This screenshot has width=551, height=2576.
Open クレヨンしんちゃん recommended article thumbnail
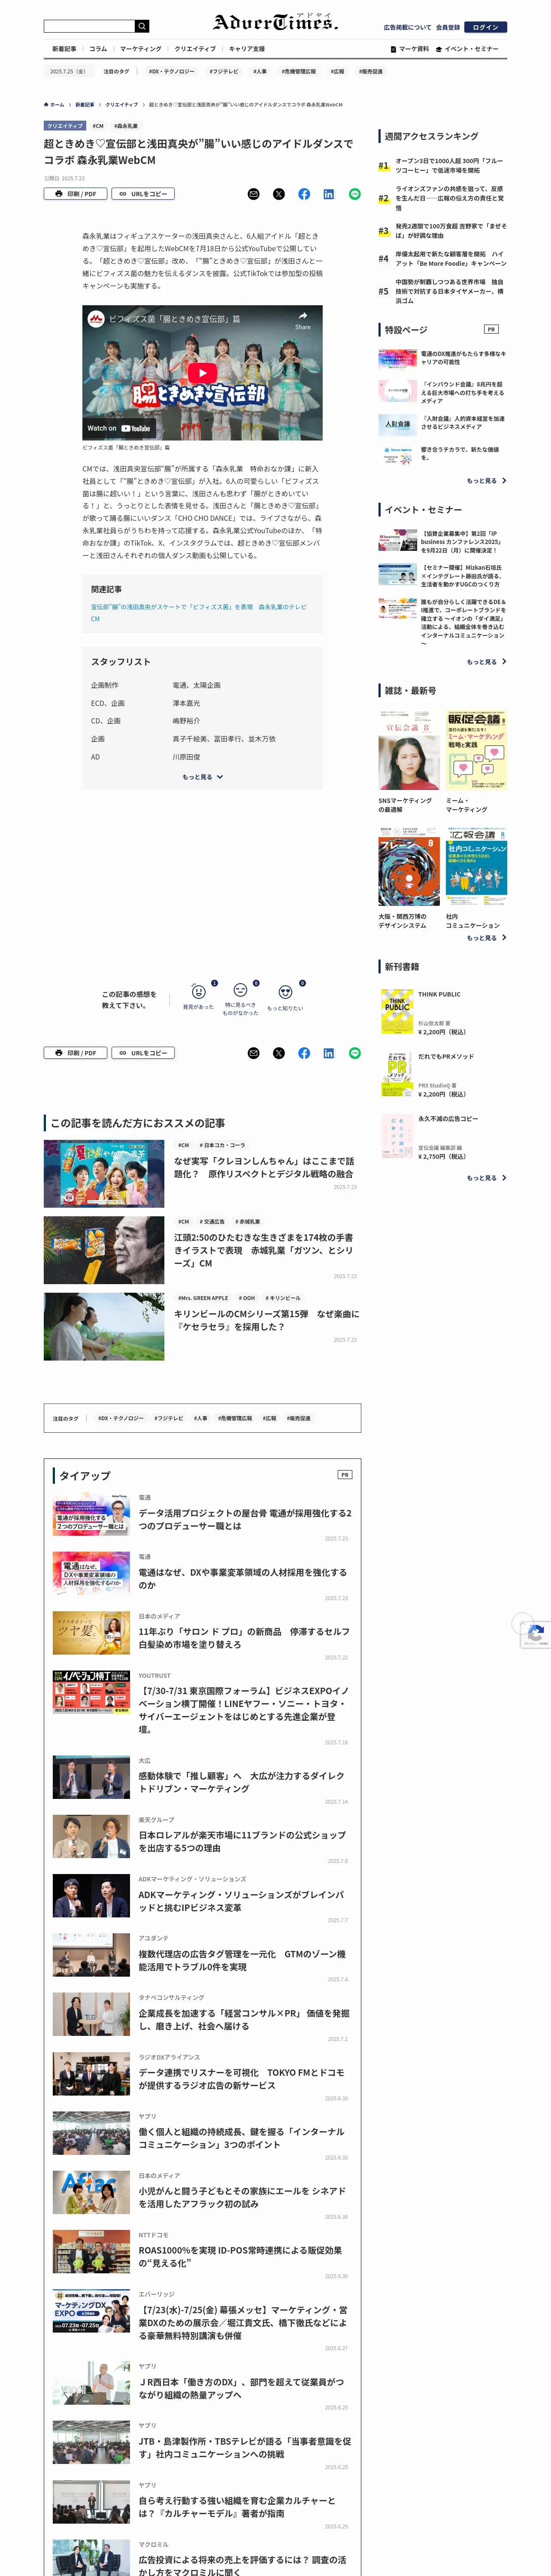pos(104,1173)
